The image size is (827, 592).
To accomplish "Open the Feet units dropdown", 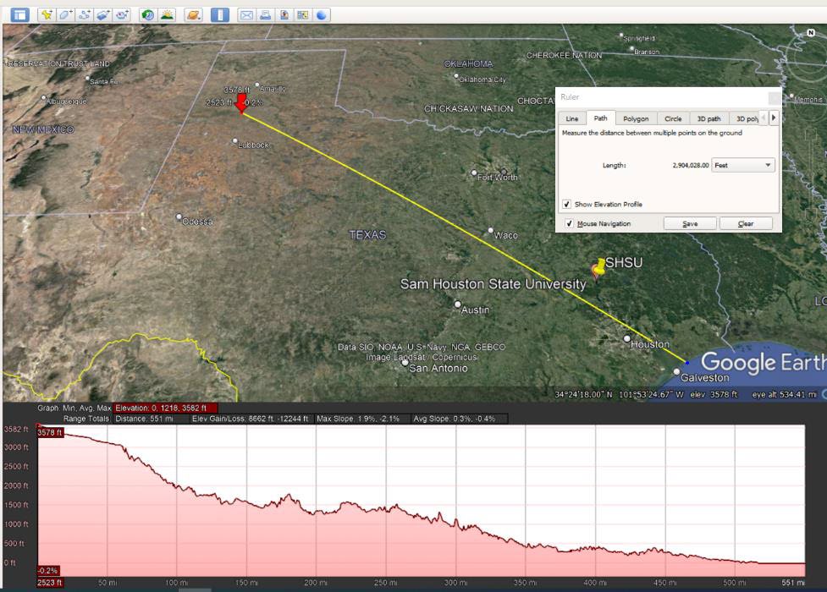I will click(x=743, y=165).
